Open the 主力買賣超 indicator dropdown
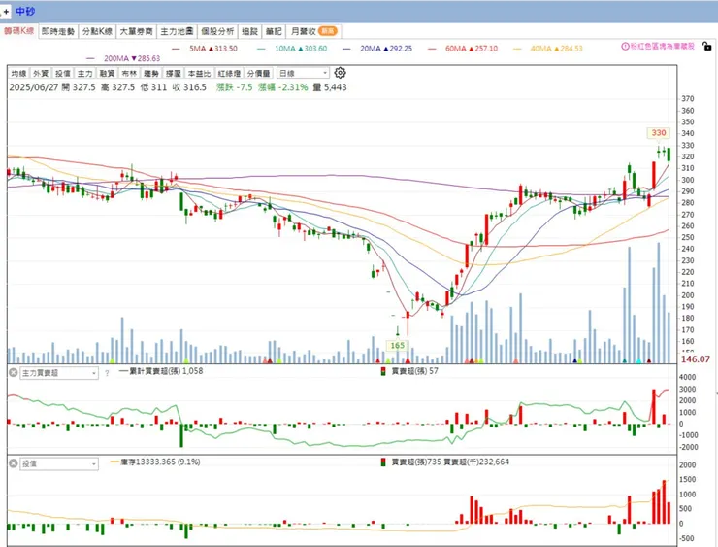 [59, 373]
